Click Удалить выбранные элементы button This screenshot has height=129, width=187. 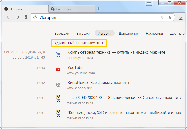click(79, 43)
